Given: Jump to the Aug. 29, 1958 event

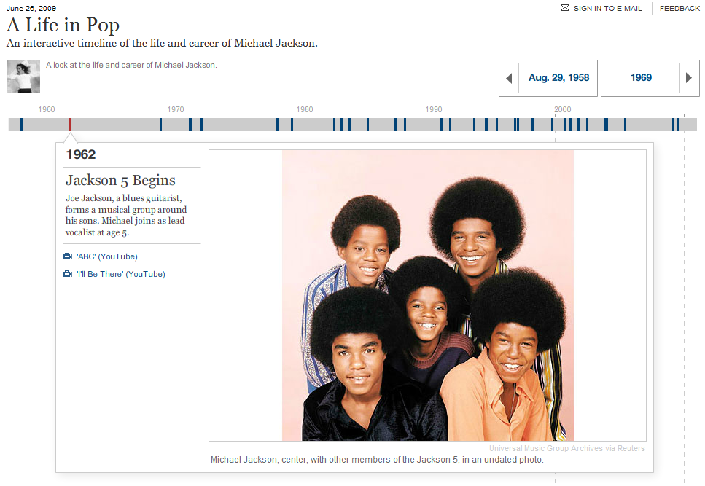Looking at the screenshot, I should pyautogui.click(x=558, y=78).
